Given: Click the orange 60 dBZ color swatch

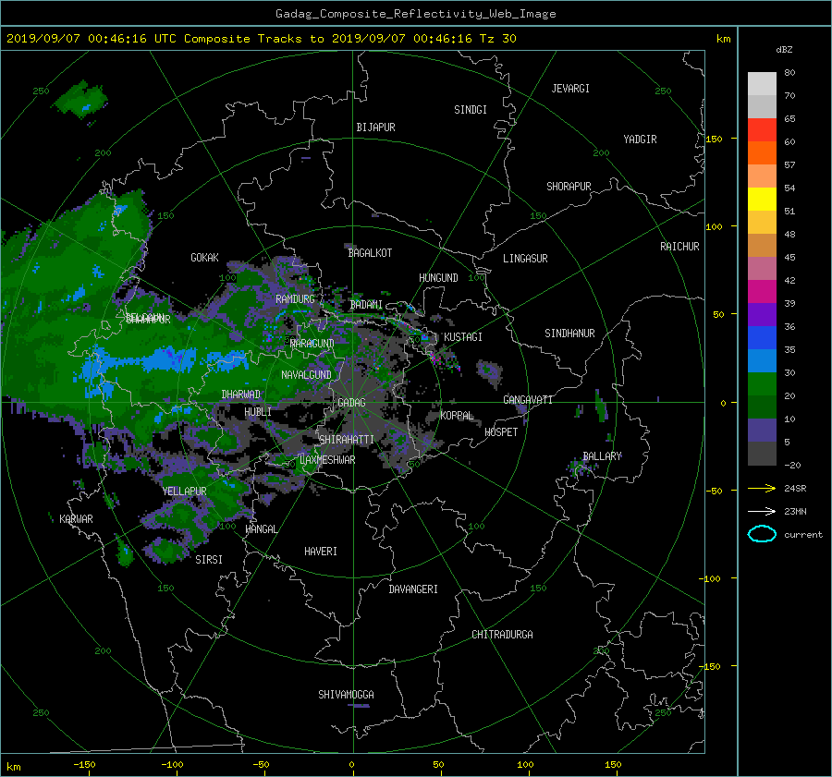Looking at the screenshot, I should click(x=762, y=152).
